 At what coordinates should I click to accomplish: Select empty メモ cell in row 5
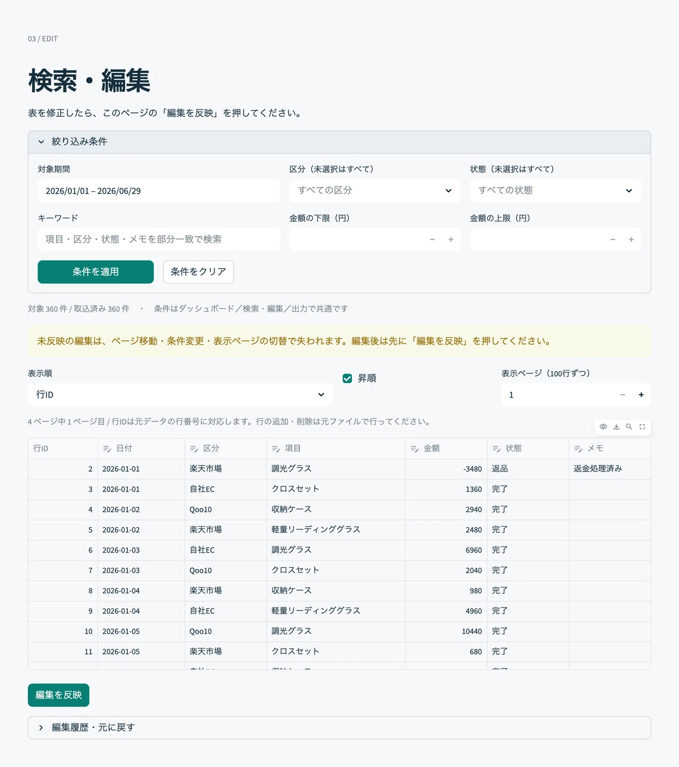tap(609, 530)
